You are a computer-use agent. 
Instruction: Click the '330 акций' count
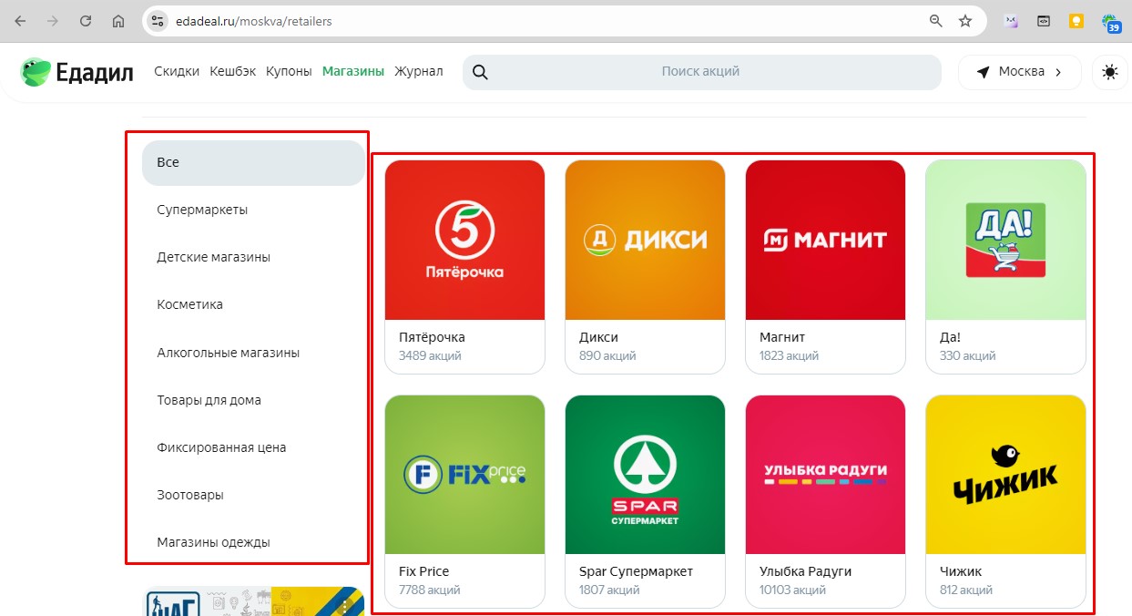tap(967, 355)
